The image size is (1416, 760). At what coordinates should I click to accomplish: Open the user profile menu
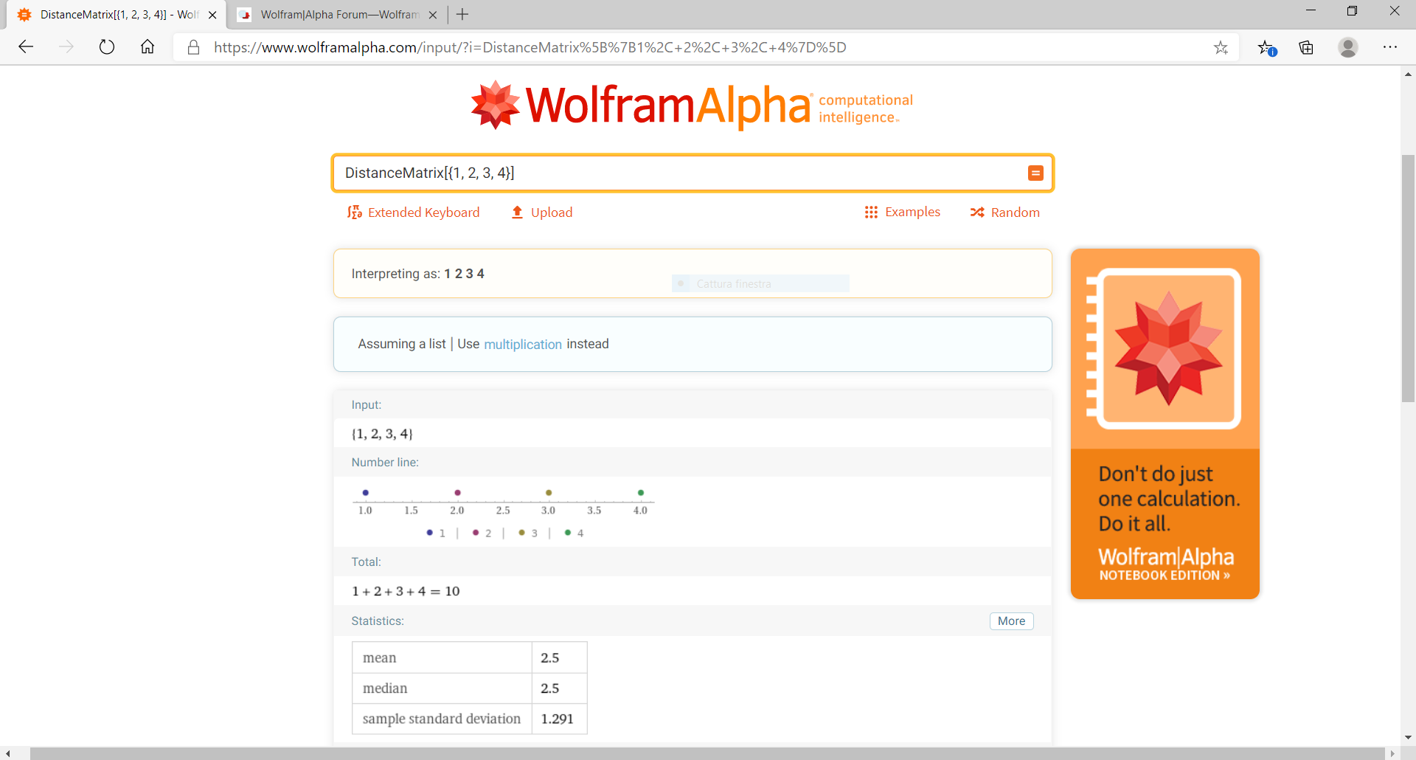pos(1348,47)
